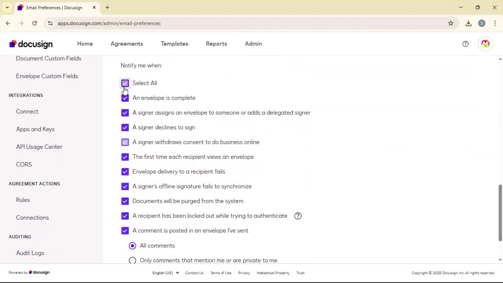This screenshot has height=283, width=503.
Task: View site information icon in address bar
Action: coord(50,23)
